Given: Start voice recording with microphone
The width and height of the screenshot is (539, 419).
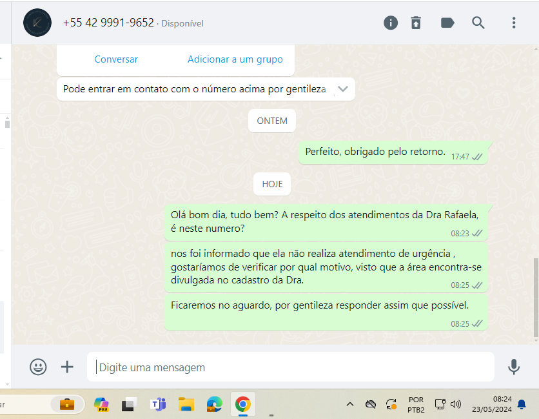Looking at the screenshot, I should [x=513, y=367].
